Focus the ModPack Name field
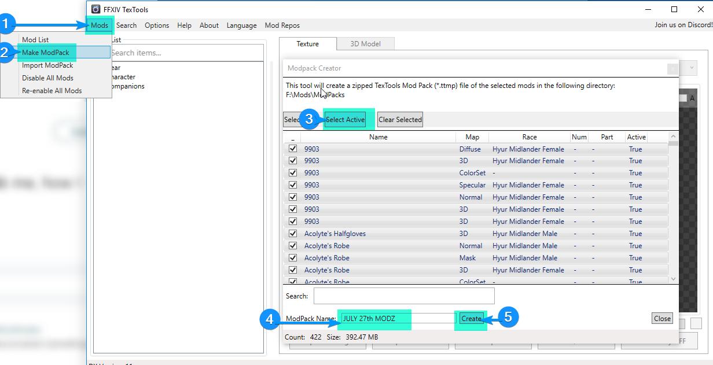The width and height of the screenshot is (713, 365). pos(397,319)
